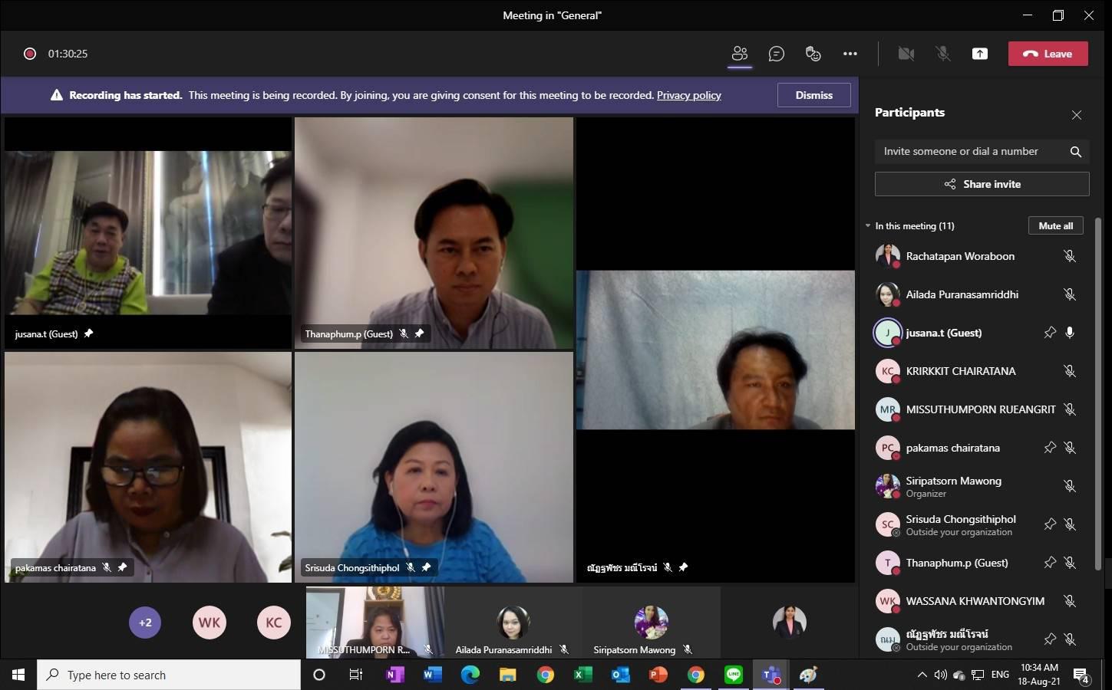Image resolution: width=1112 pixels, height=690 pixels.
Task: Click the muted mic icon for Rachatapan Woraboon
Action: (1070, 256)
